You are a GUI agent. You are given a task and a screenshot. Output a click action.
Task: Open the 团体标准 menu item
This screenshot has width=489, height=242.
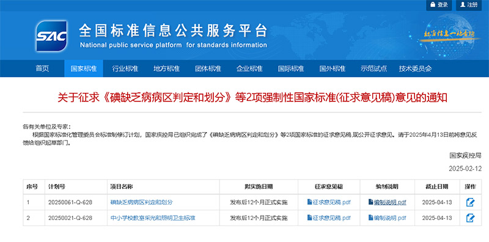point(208,68)
